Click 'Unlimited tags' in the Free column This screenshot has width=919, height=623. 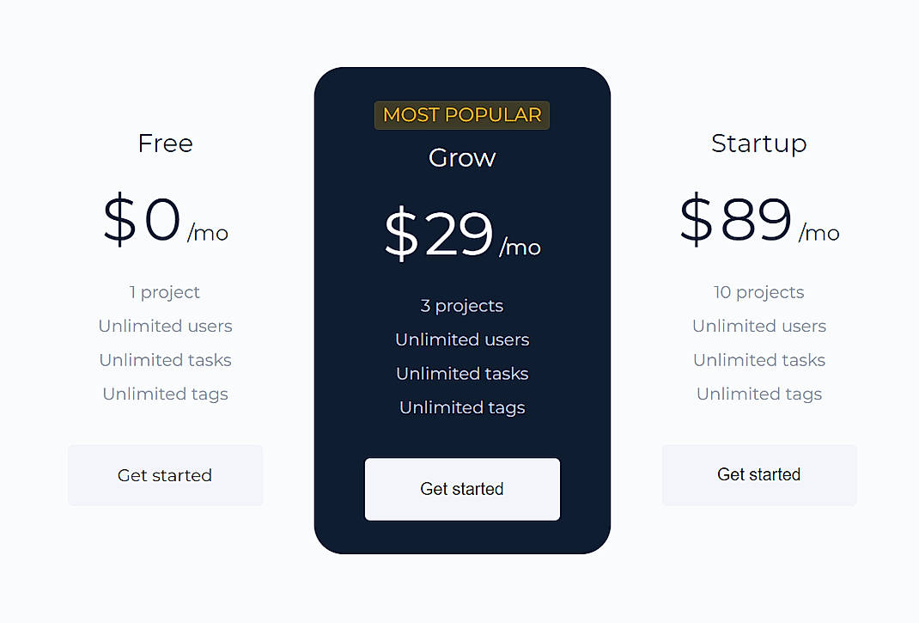tap(165, 394)
